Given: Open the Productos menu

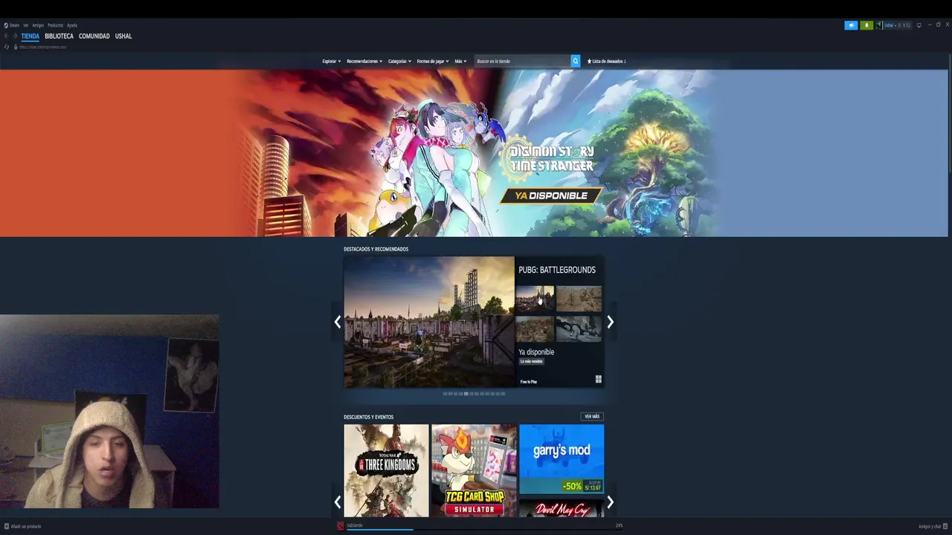Looking at the screenshot, I should click(x=56, y=25).
